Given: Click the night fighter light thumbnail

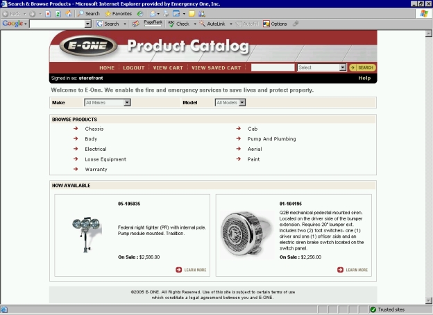Looking at the screenshot, I should [x=87, y=235].
